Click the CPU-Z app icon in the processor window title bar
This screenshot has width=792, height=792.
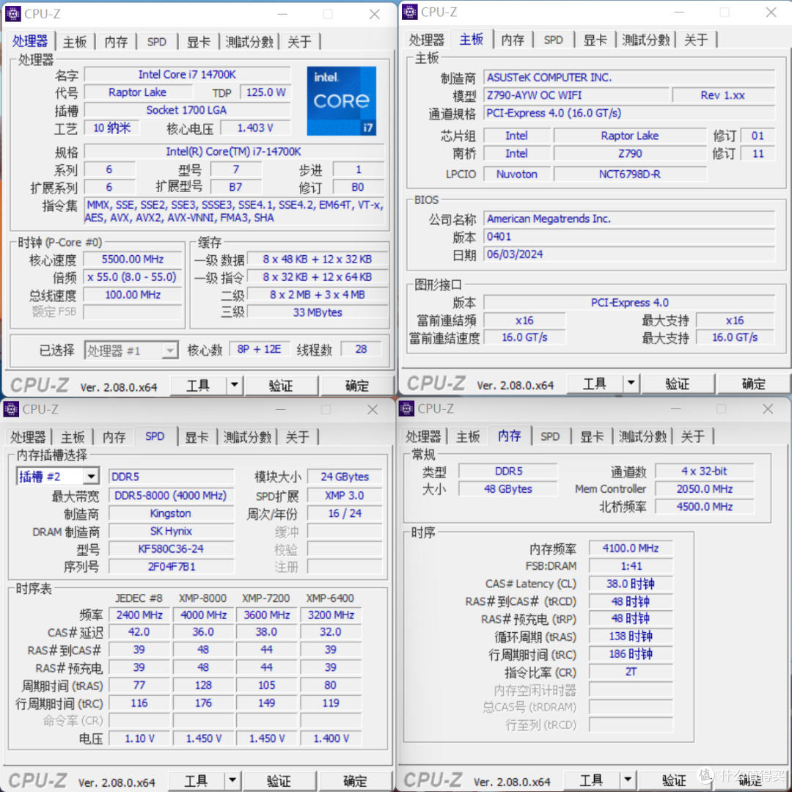[x=12, y=14]
